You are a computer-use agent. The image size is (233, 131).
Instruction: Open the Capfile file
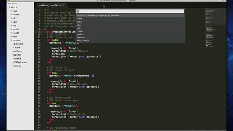click(x=17, y=48)
